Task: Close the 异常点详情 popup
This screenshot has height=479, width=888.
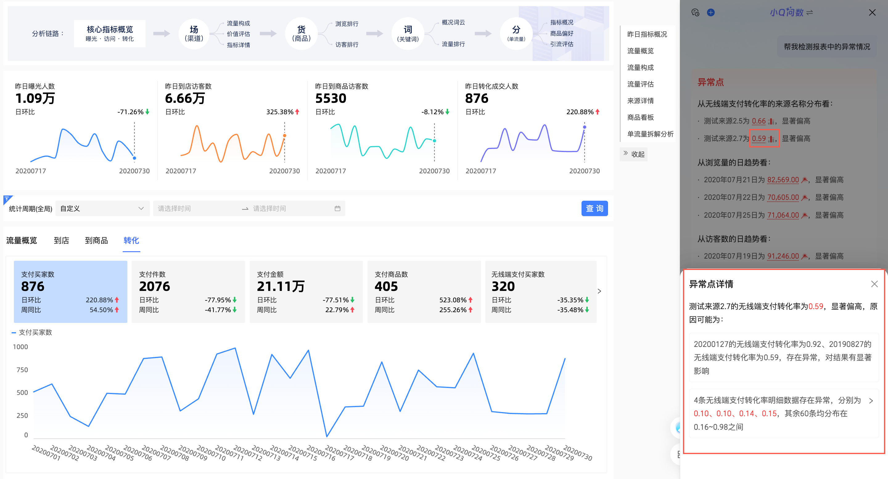Action: tap(874, 284)
